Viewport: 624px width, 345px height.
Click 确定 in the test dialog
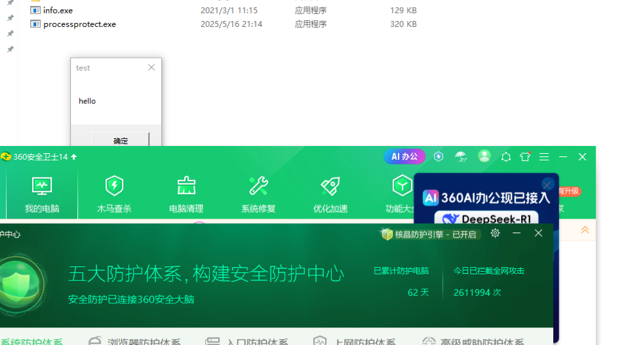(x=121, y=140)
